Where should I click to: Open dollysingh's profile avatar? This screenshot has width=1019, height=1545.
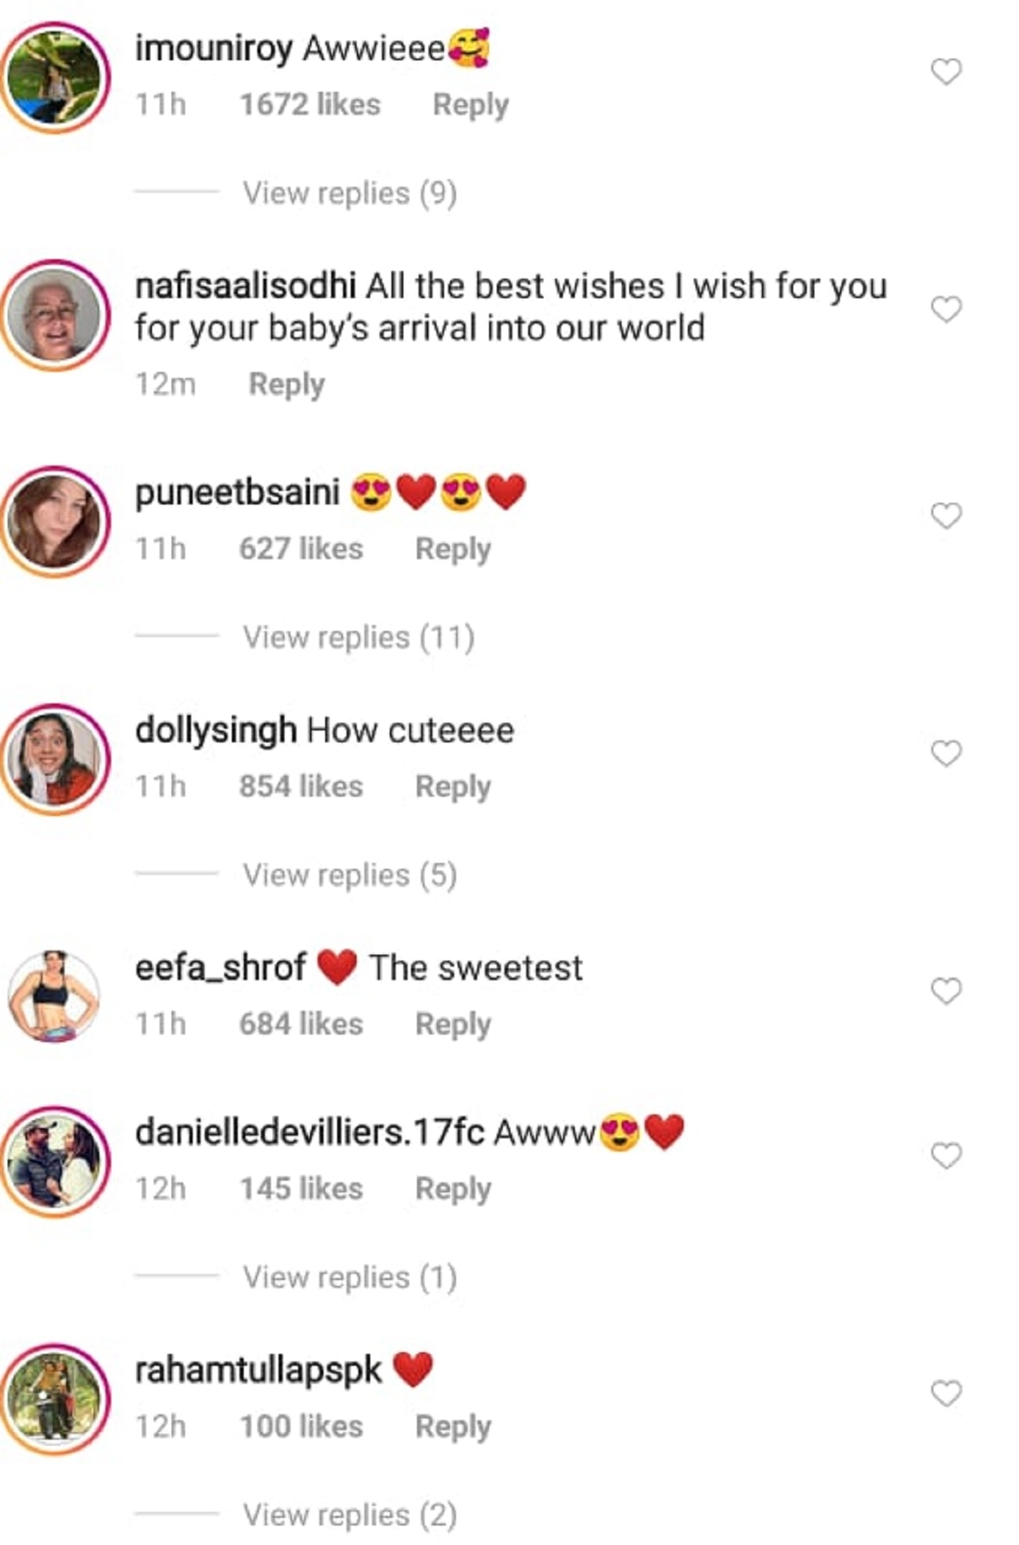click(x=55, y=758)
